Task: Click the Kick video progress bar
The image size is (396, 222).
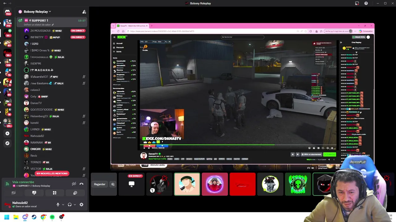Action: [238, 145]
